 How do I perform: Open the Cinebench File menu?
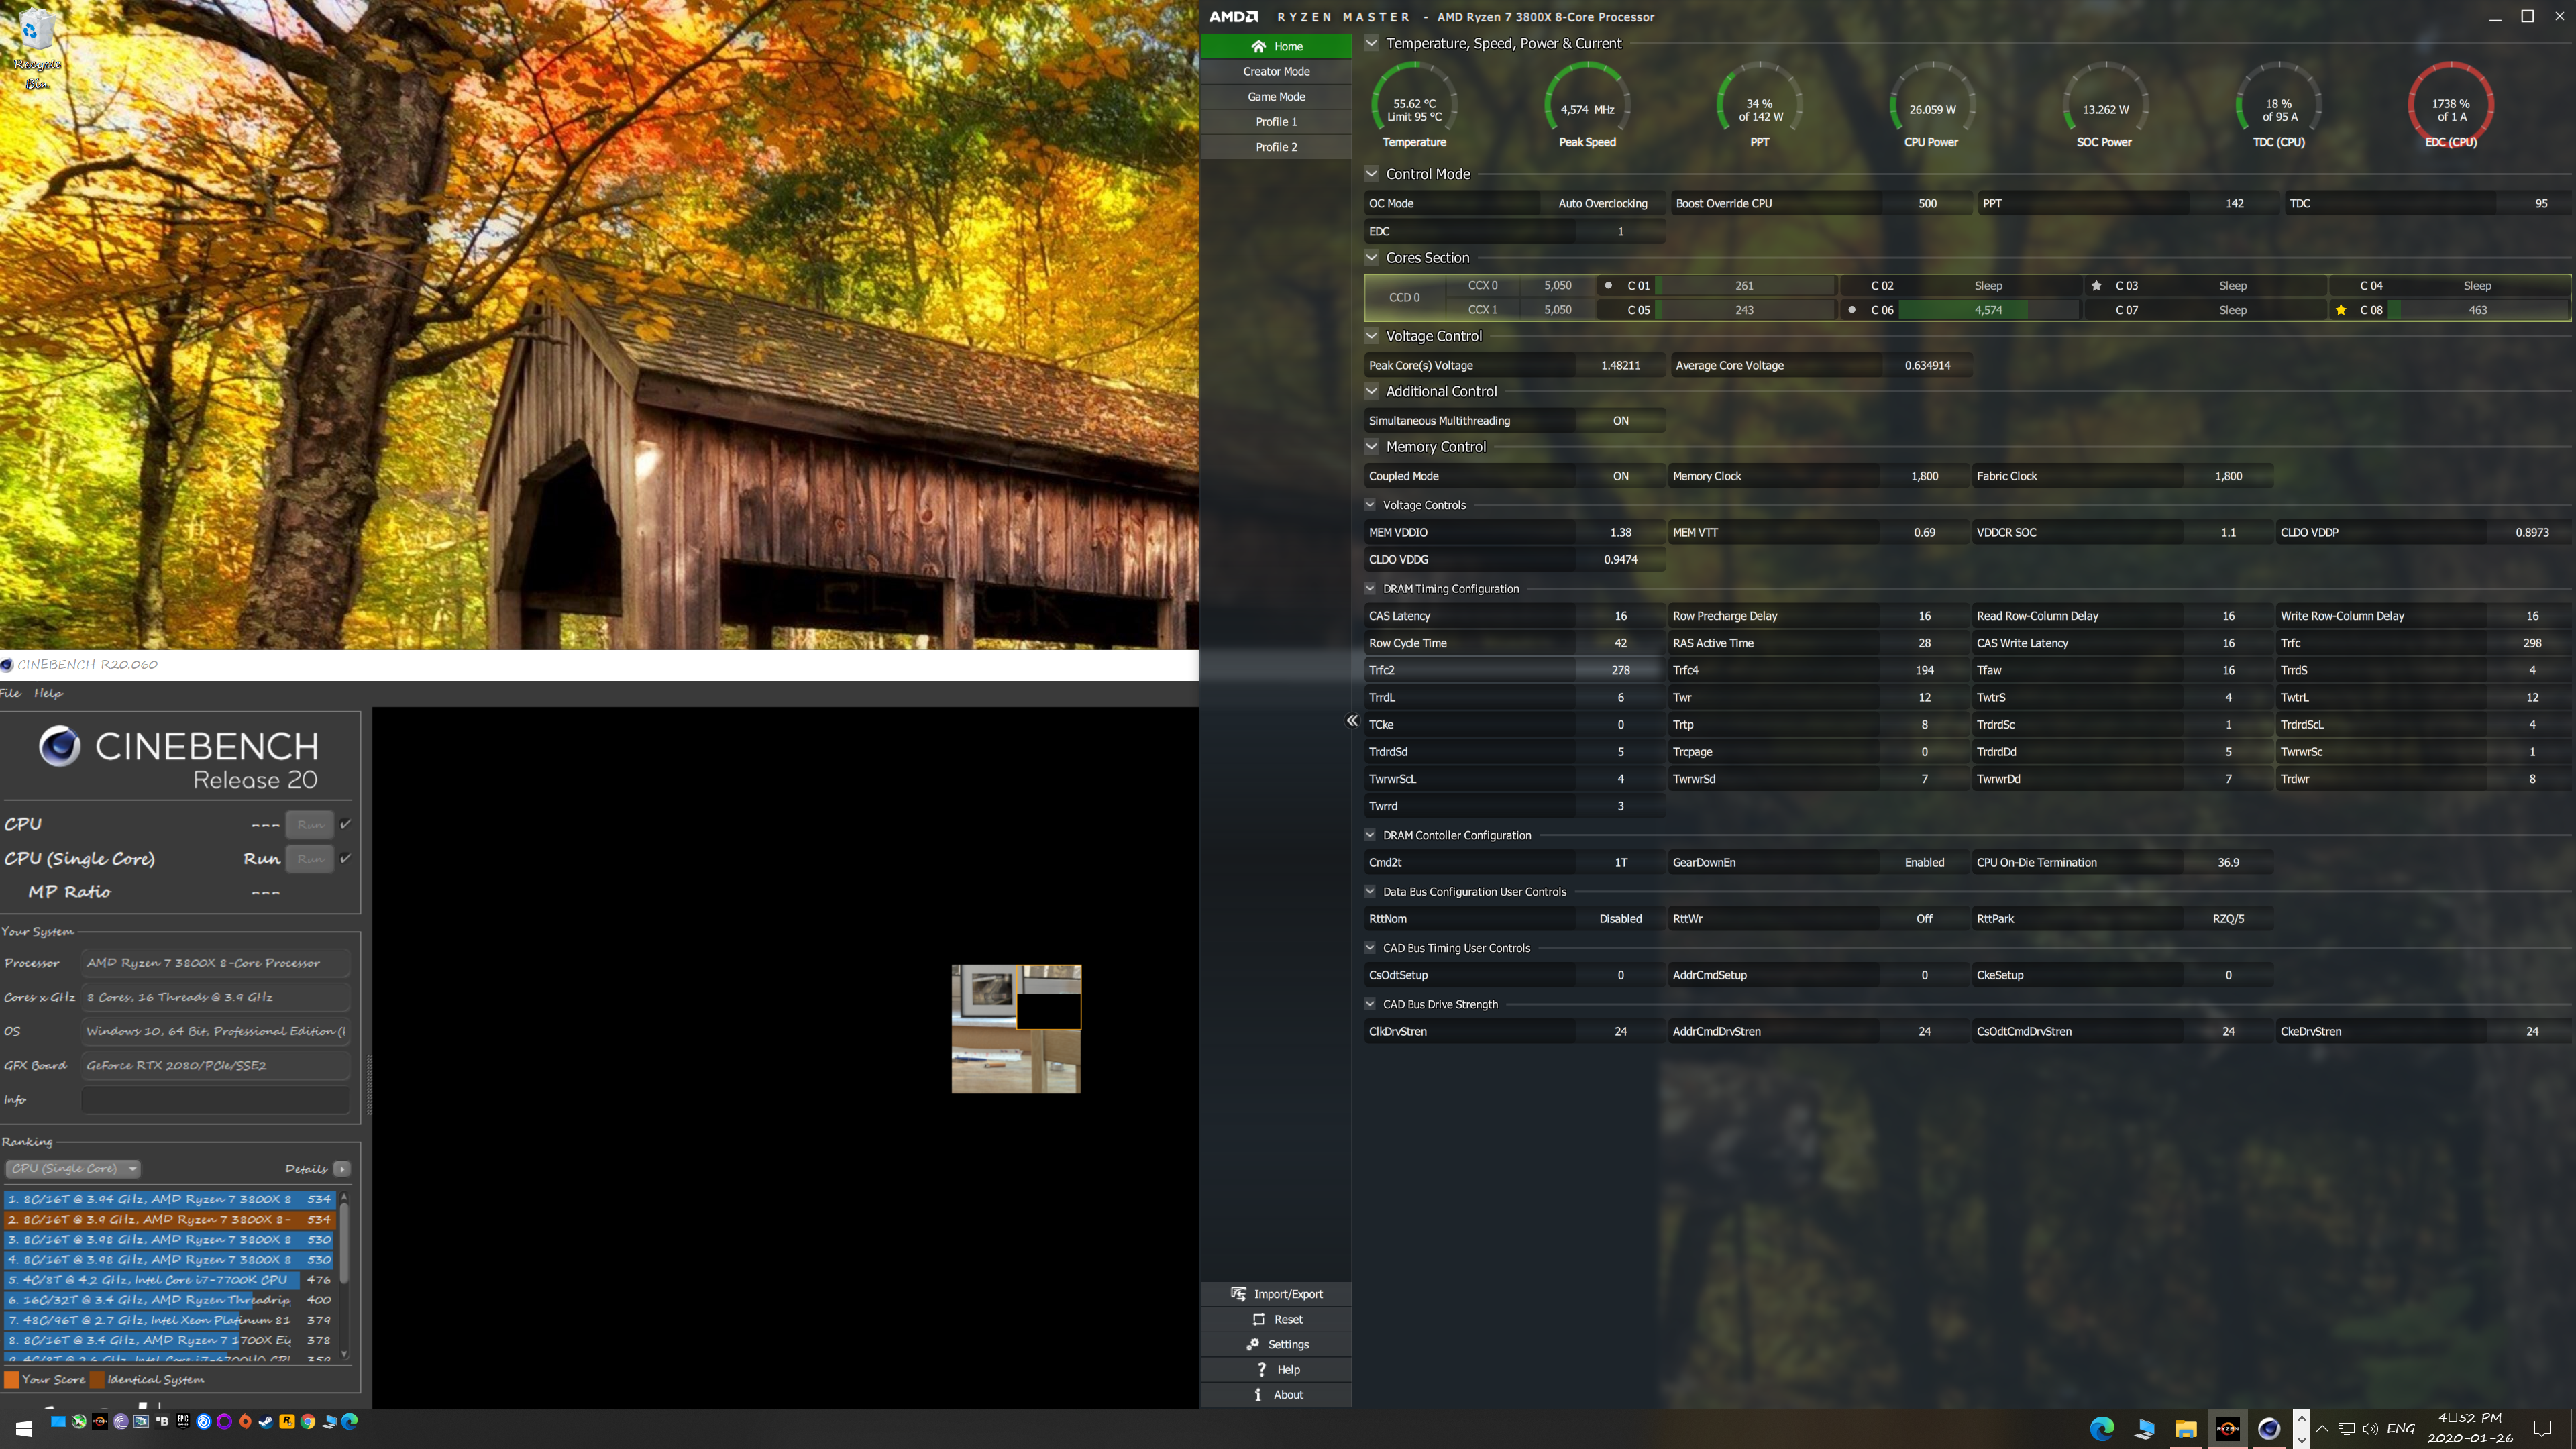click(x=10, y=693)
